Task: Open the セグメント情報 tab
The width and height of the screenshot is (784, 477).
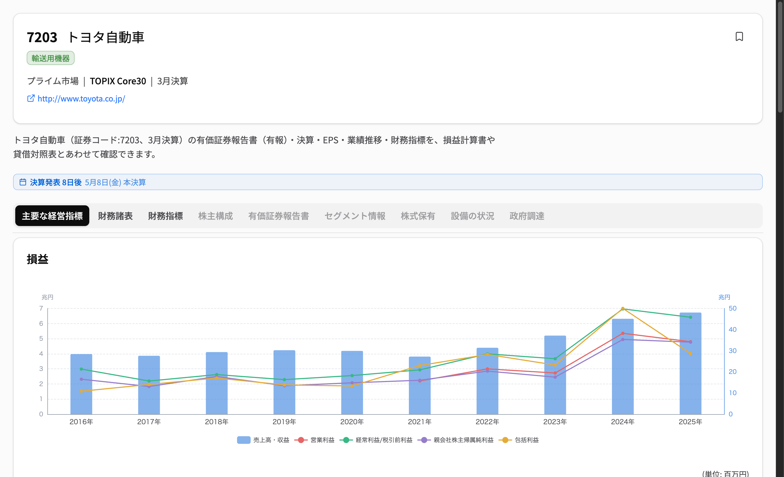Action: coord(355,216)
